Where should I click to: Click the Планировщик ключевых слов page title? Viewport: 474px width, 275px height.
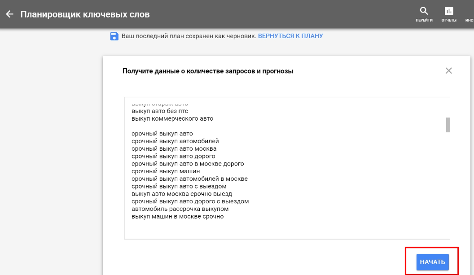(85, 14)
